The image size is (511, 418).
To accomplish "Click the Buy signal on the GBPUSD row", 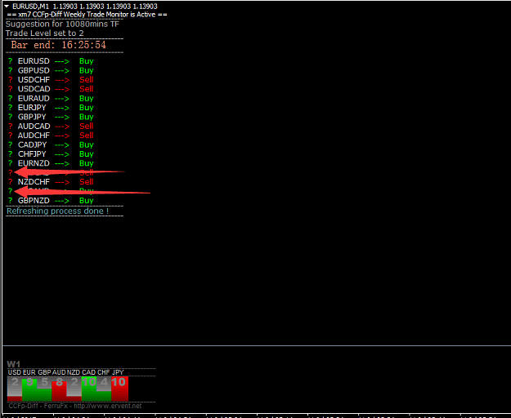I will point(87,71).
